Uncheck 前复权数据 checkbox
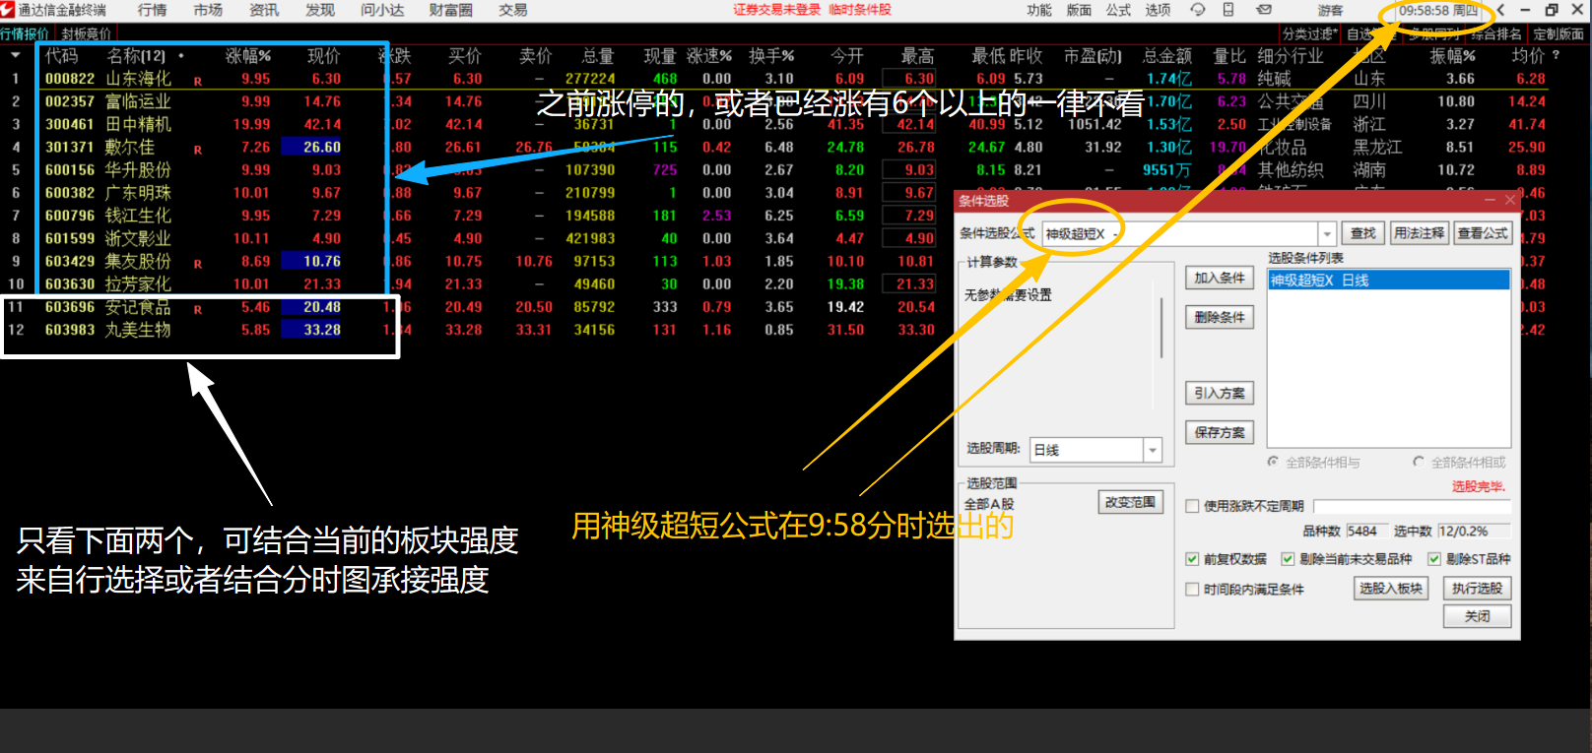Screen dimensions: 1592x753 tap(1193, 559)
